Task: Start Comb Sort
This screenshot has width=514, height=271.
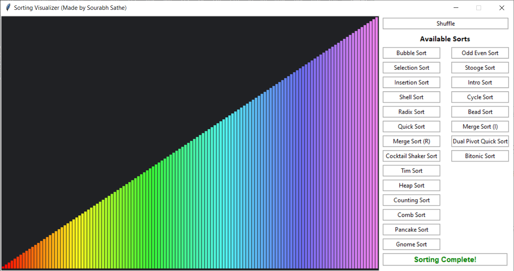Action: pos(411,215)
